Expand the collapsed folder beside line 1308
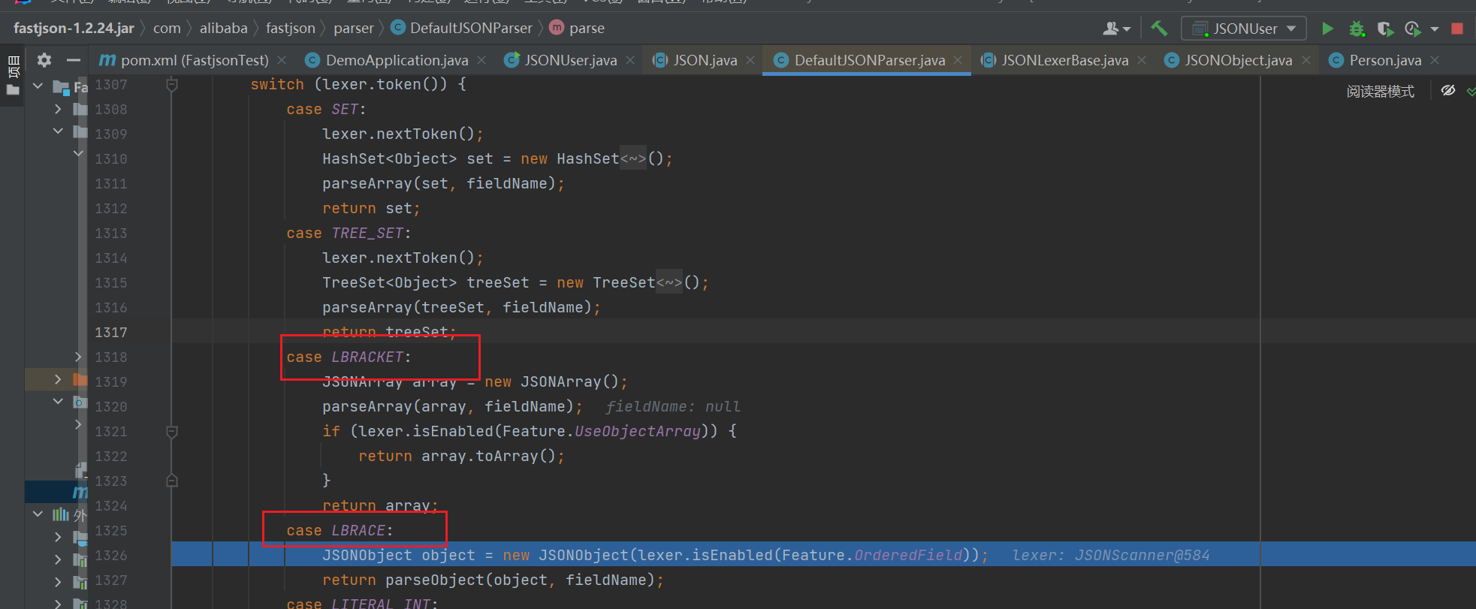The height and width of the screenshot is (609, 1476). [58, 110]
